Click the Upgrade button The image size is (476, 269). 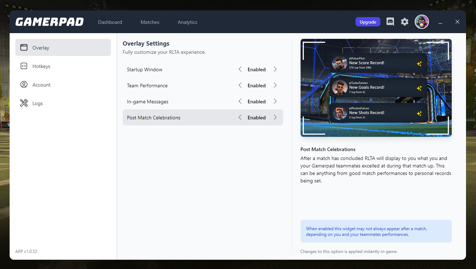coord(368,22)
